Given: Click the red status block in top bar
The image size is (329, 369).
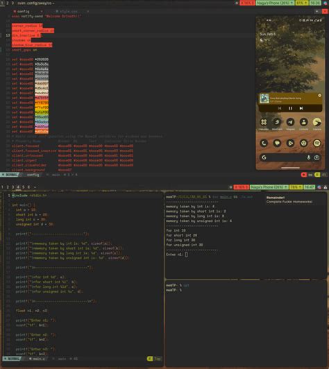Looking at the screenshot, I should tap(247, 3).
